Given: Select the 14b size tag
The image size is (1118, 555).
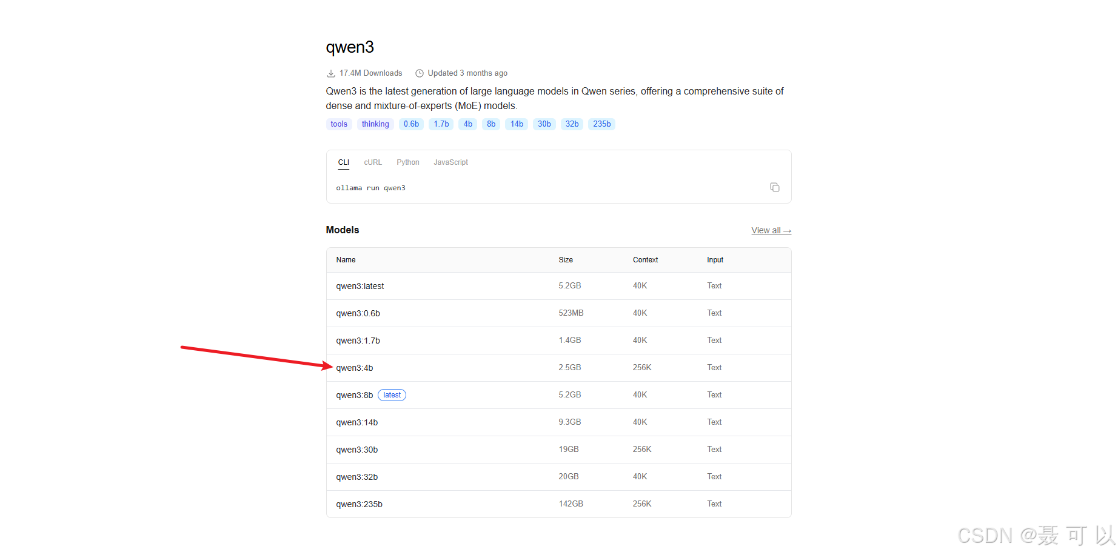Looking at the screenshot, I should click(517, 124).
